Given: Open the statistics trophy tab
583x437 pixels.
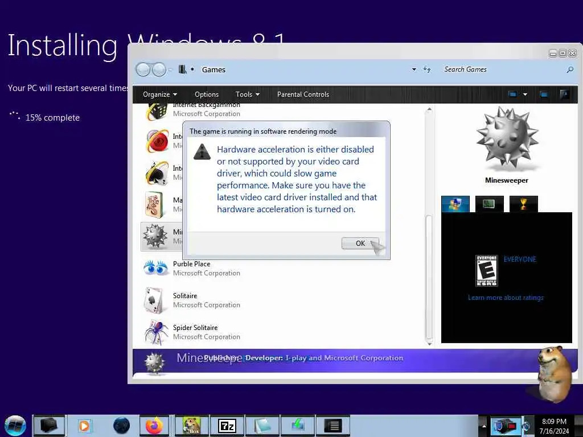Looking at the screenshot, I should pos(524,204).
